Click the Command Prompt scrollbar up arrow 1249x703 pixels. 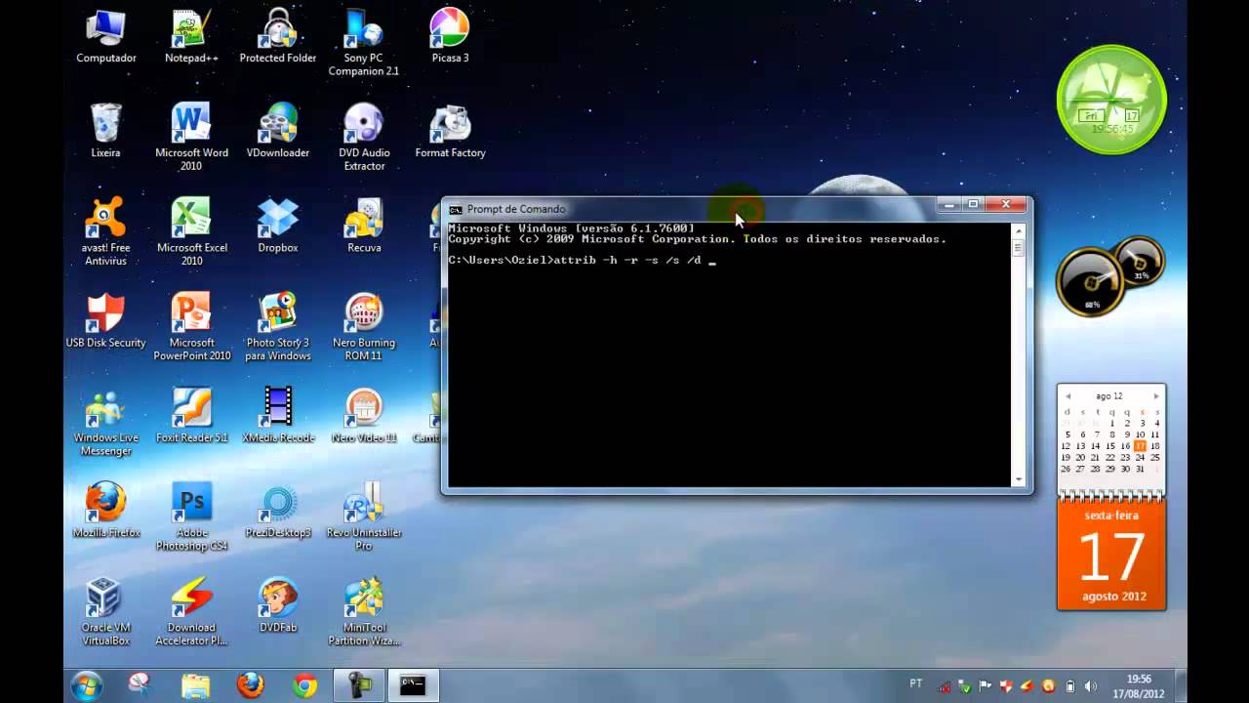(x=1018, y=231)
